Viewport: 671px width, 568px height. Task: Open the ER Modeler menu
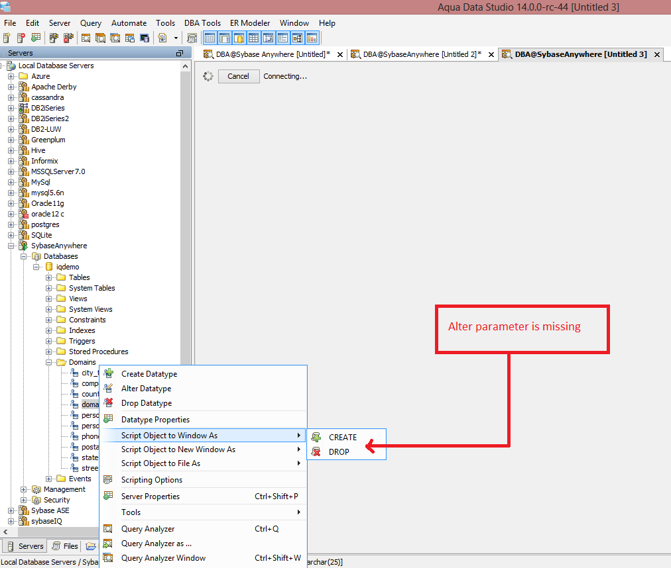250,23
